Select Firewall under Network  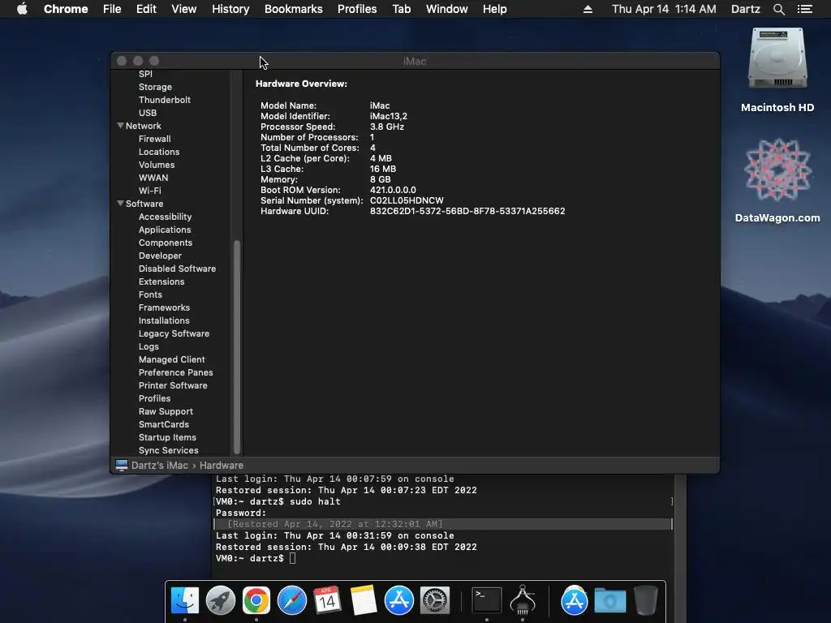[x=155, y=139]
